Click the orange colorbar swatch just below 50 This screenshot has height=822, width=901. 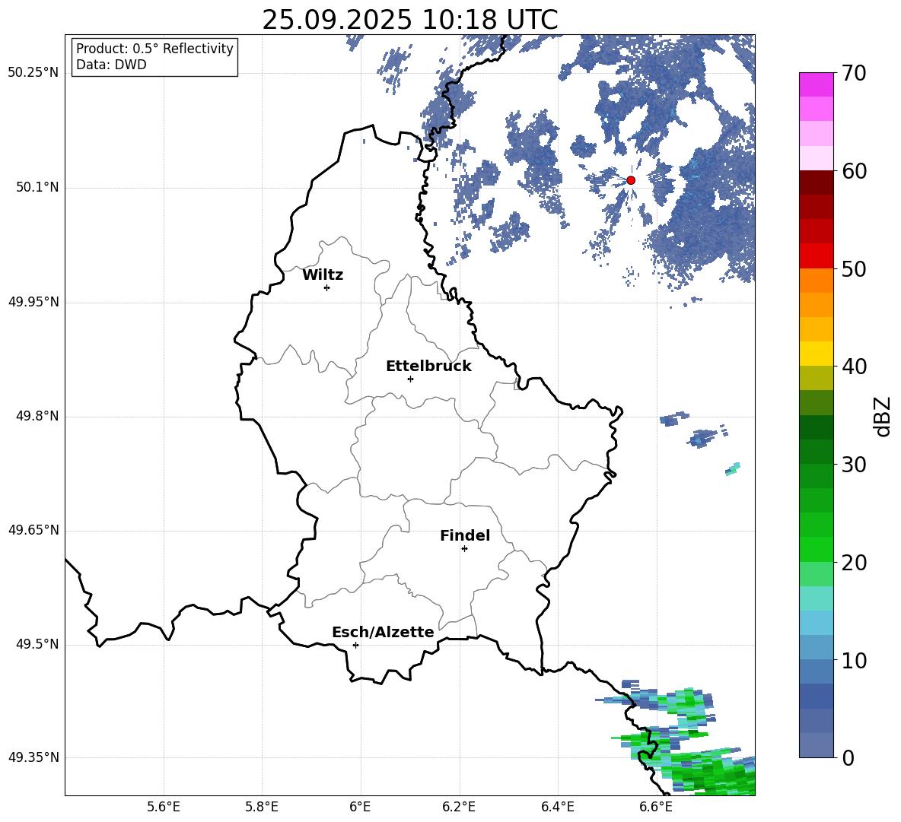click(816, 281)
